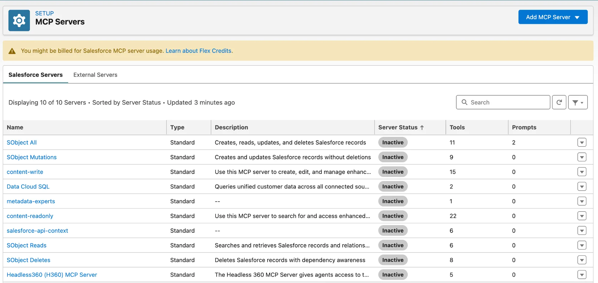598x283 pixels.
Task: Expand row actions for SObject Mutations
Action: pos(582,157)
